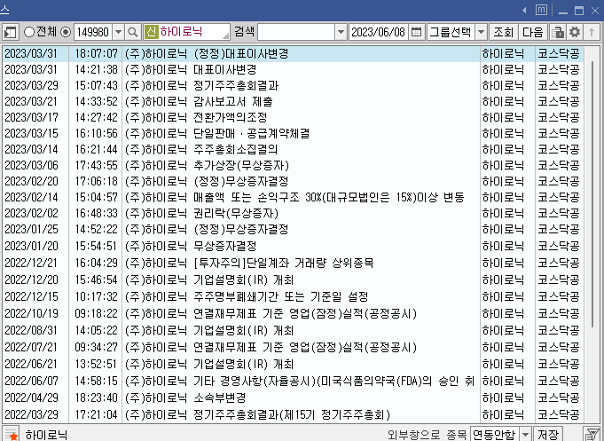Open the stock code dropdown arrow
This screenshot has height=441, width=604.
tap(119, 32)
